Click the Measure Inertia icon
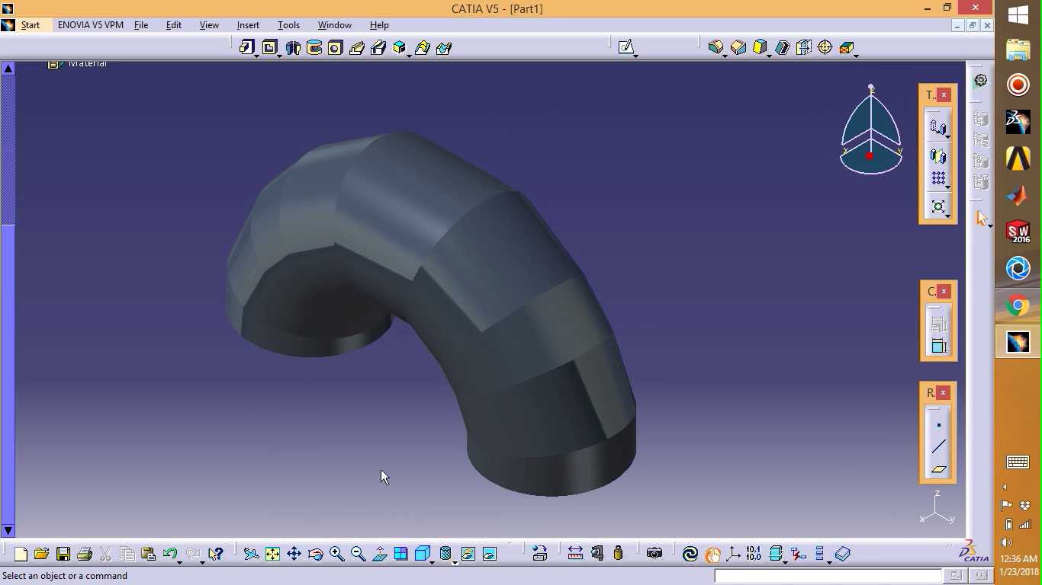This screenshot has width=1042, height=585. (x=618, y=554)
